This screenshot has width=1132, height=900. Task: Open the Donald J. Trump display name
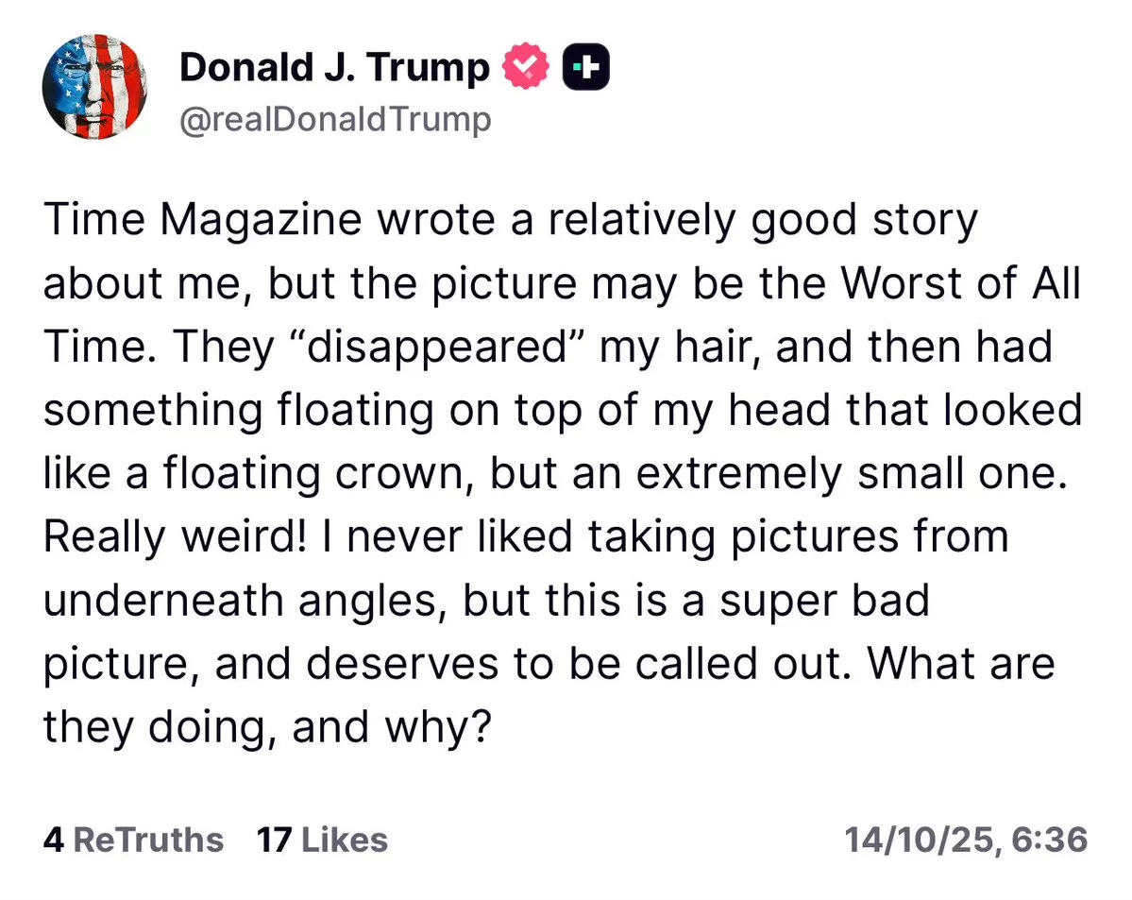pos(334,68)
